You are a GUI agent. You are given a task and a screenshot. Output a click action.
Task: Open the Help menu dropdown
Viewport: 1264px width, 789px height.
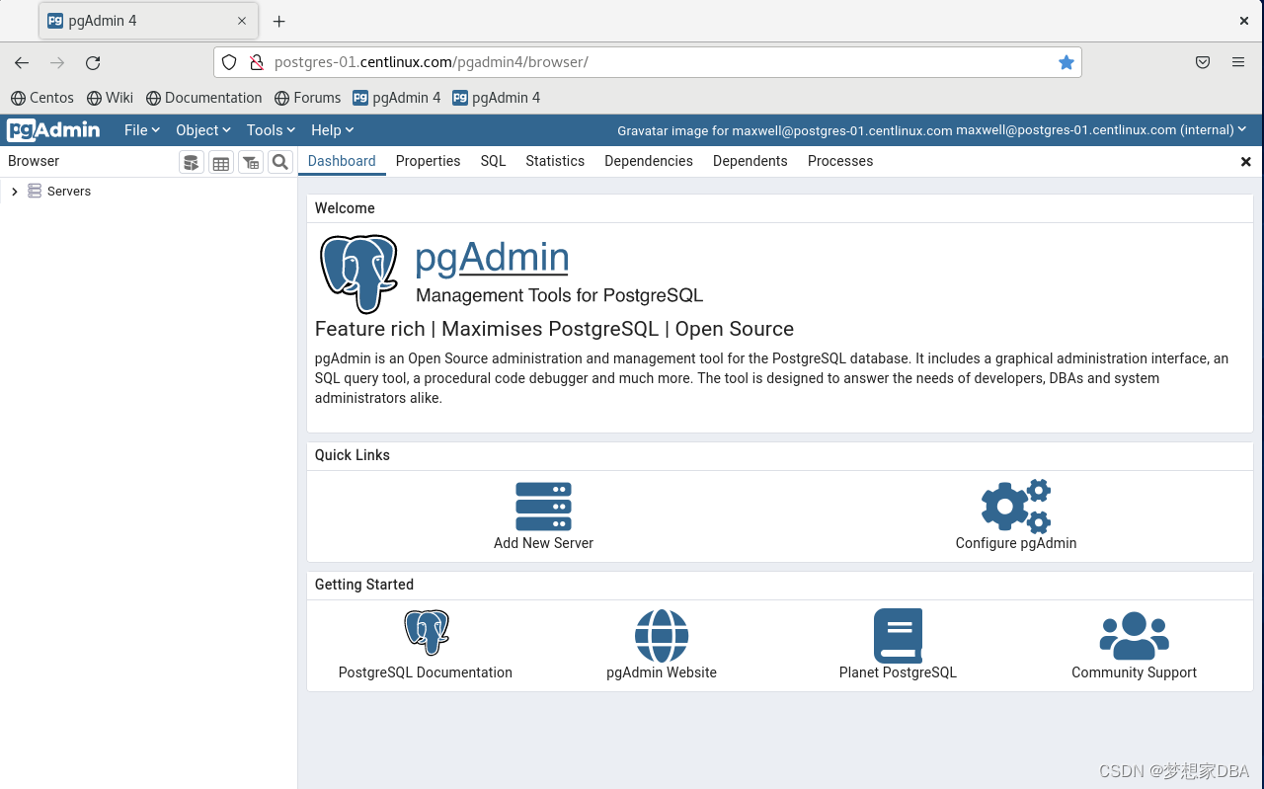point(332,129)
